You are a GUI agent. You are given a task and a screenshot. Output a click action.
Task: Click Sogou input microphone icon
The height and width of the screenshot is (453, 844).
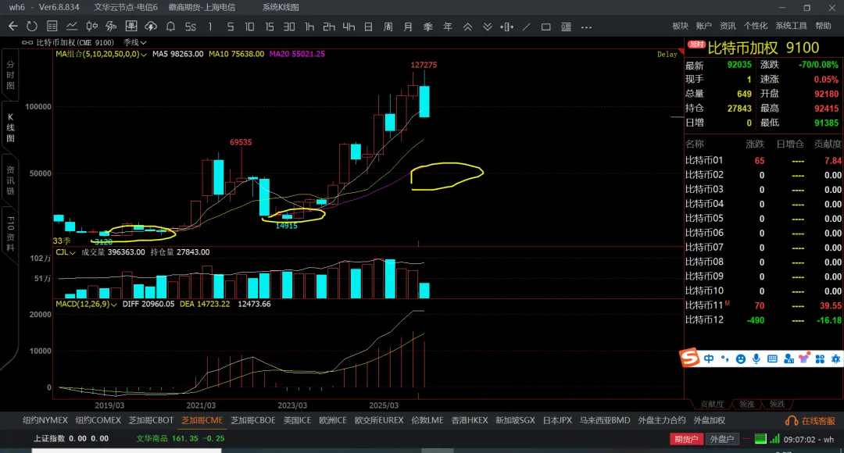click(756, 358)
